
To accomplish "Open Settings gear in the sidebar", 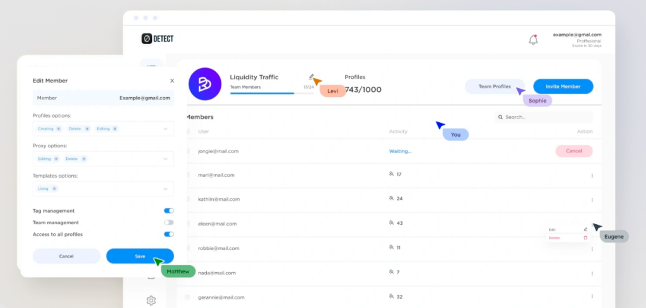I will coord(151,300).
